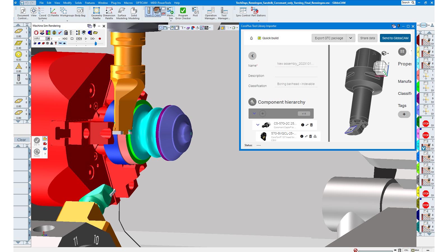This screenshot has width=448, height=252.
Task: Play the machine simulation
Action: (86, 39)
